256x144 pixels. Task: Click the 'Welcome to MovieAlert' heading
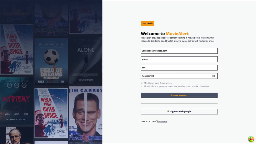(165, 34)
